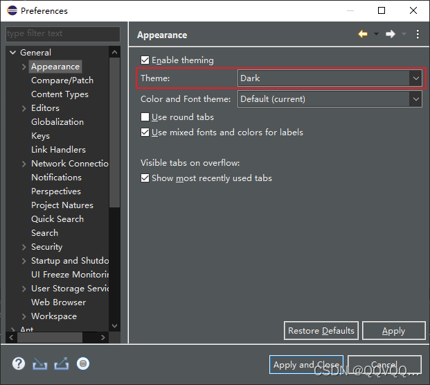This screenshot has height=385, width=430.
Task: Maximize the Preferences window
Action: point(382,10)
